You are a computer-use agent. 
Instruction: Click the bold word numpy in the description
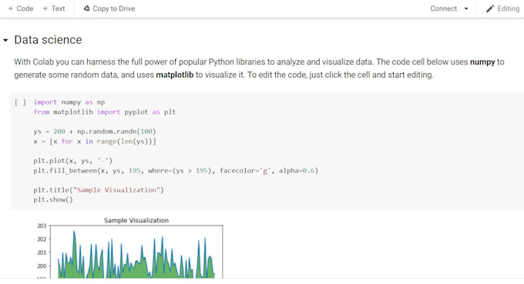pyautogui.click(x=482, y=62)
